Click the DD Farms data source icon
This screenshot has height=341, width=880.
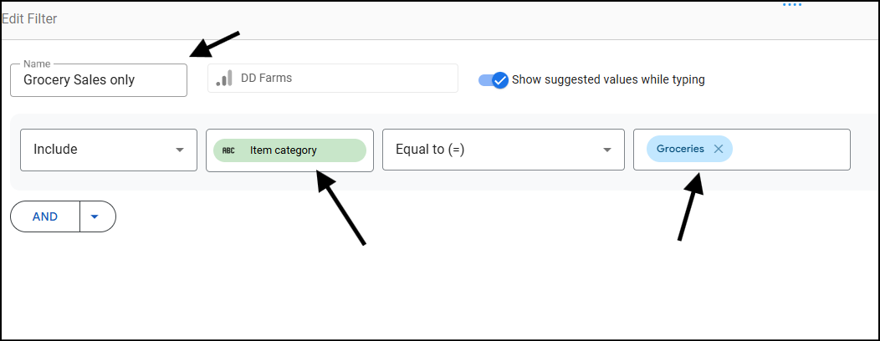[224, 79]
